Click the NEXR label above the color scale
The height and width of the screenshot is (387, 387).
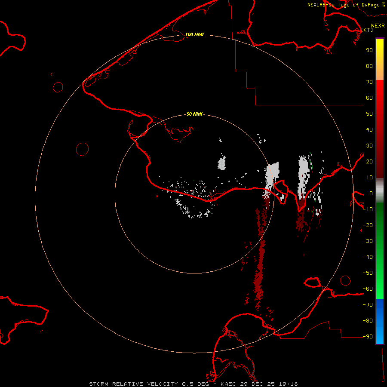click(378, 26)
